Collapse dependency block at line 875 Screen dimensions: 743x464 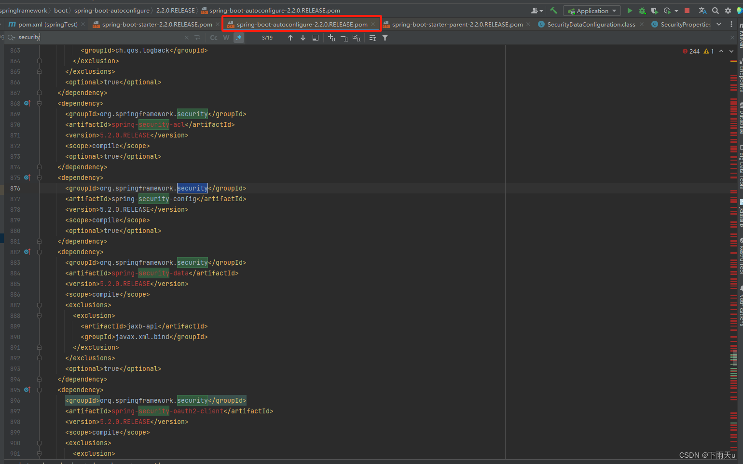point(39,177)
